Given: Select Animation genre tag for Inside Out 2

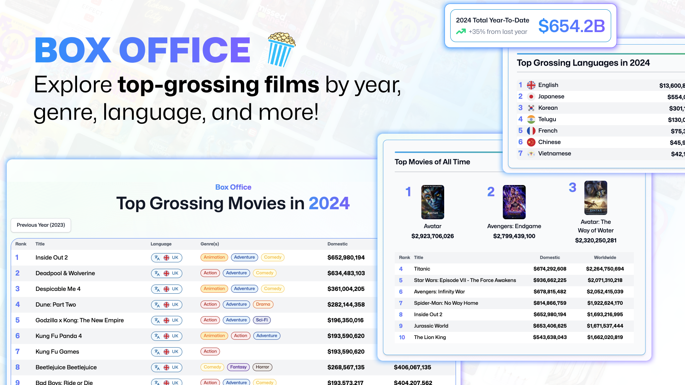Looking at the screenshot, I should coord(214,257).
